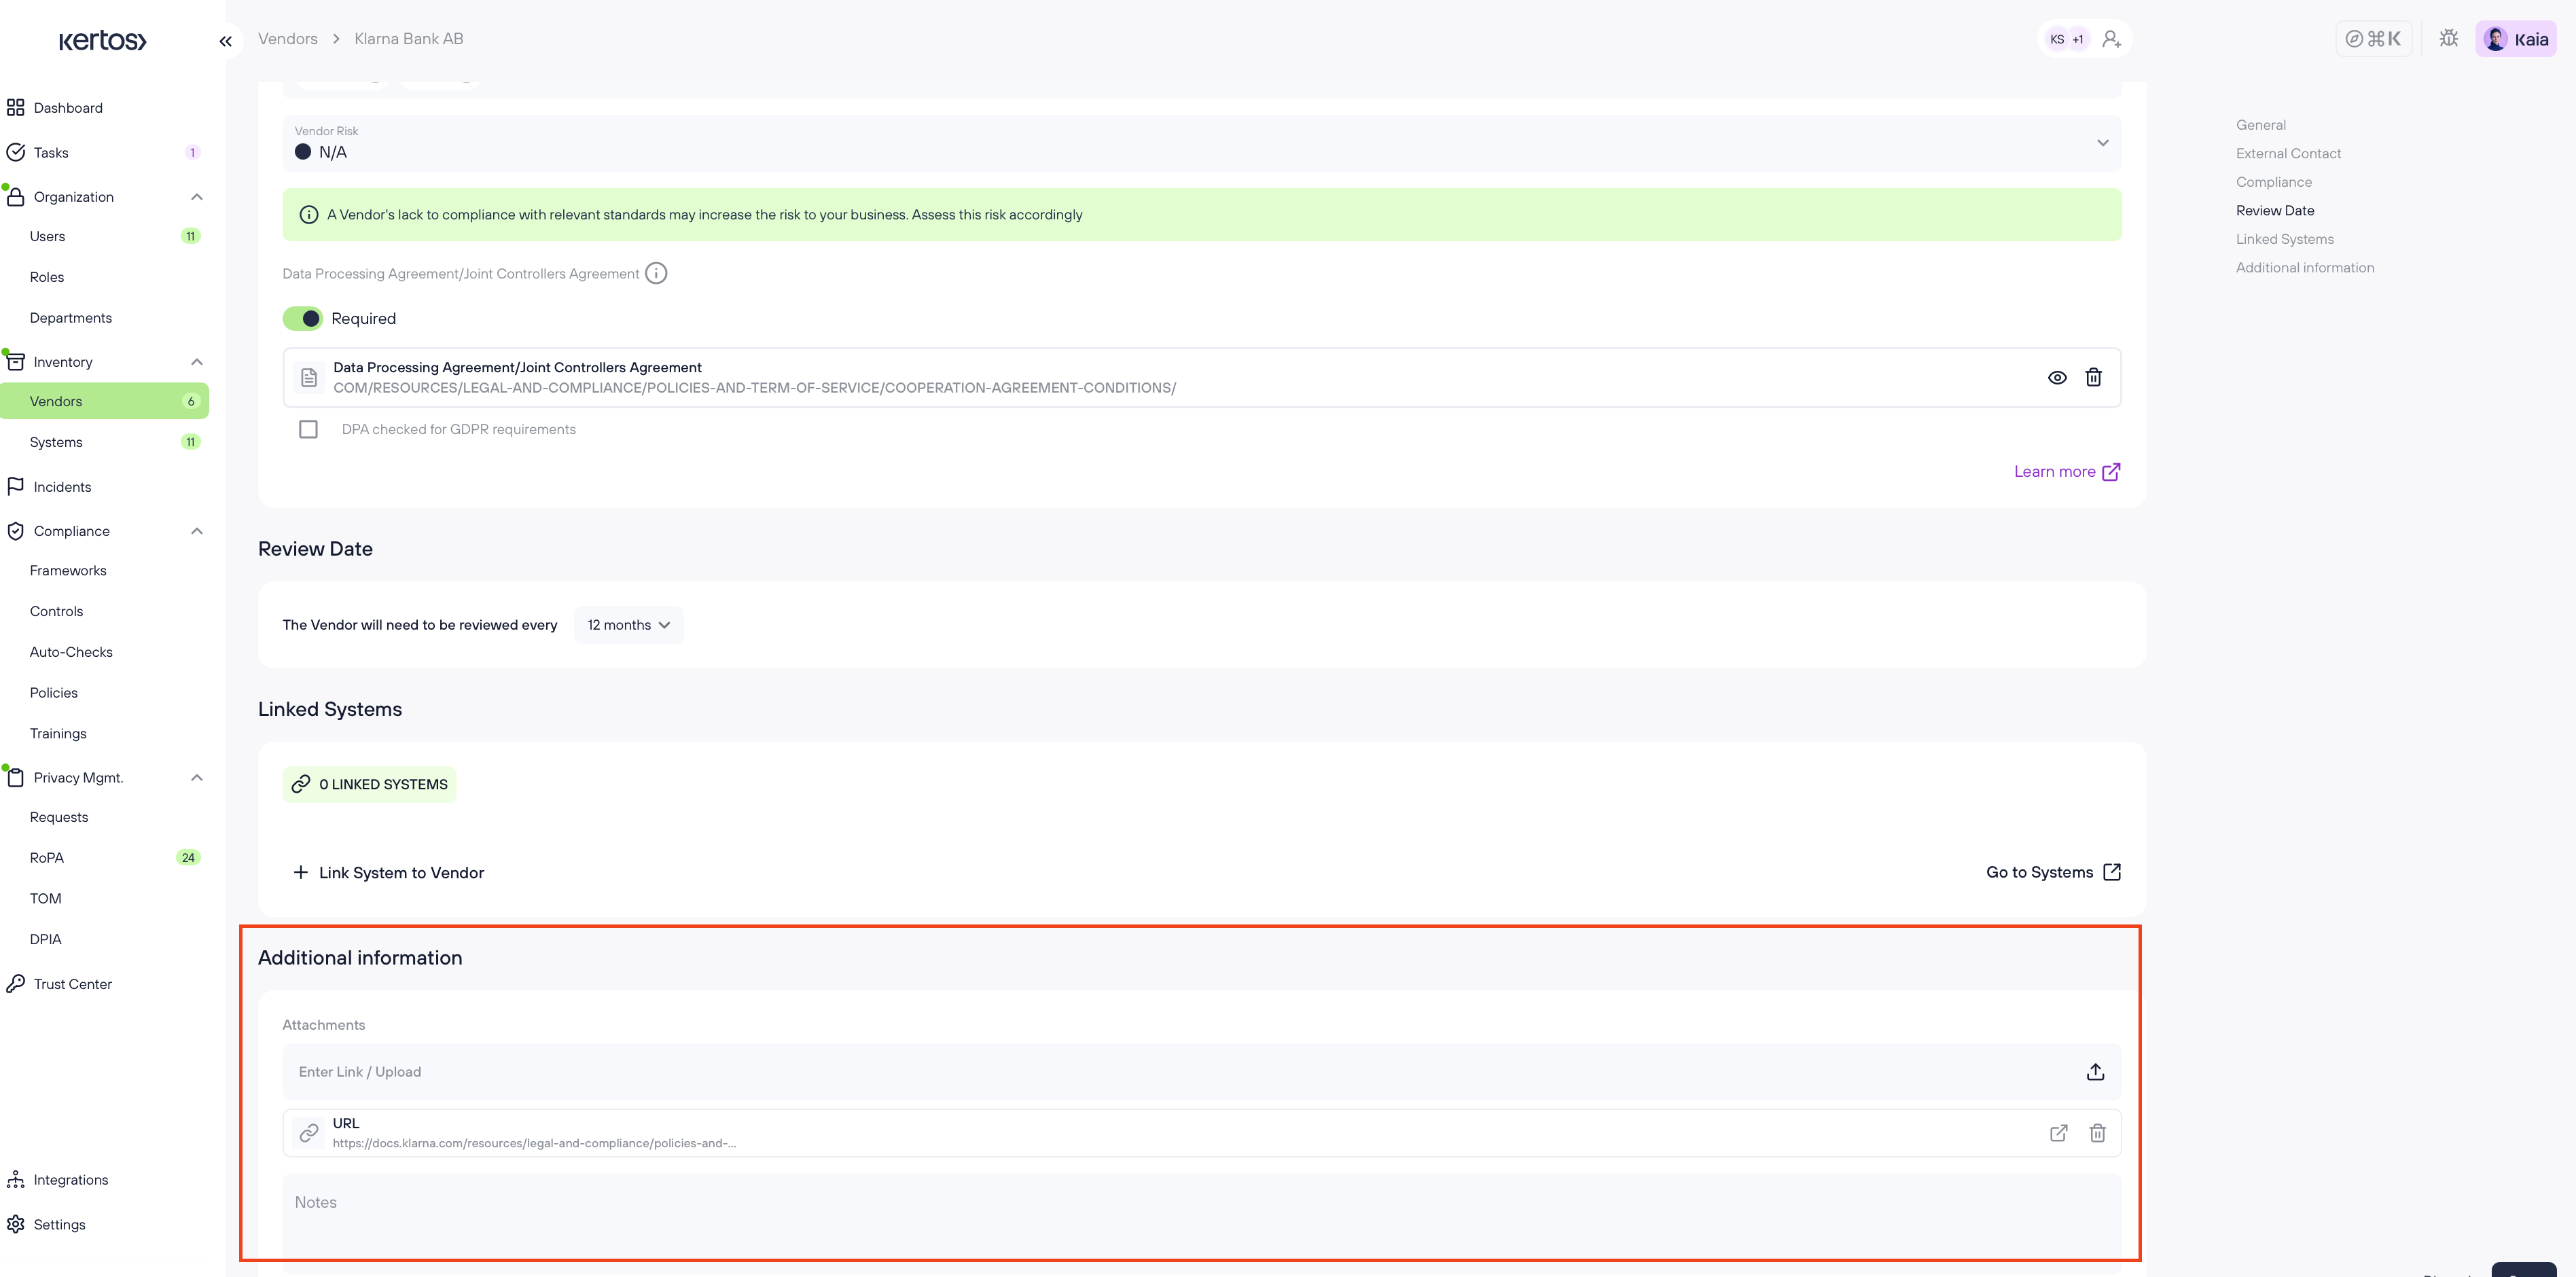Open Kaia's profile menu
Viewport: 2576px width, 1277px height.
pos(2515,39)
